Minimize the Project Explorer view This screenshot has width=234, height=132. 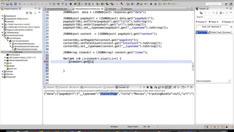(36, 8)
